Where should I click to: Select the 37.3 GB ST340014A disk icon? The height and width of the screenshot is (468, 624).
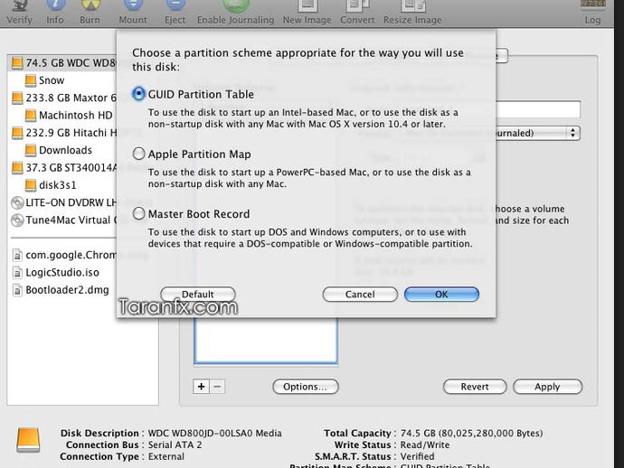(x=17, y=168)
